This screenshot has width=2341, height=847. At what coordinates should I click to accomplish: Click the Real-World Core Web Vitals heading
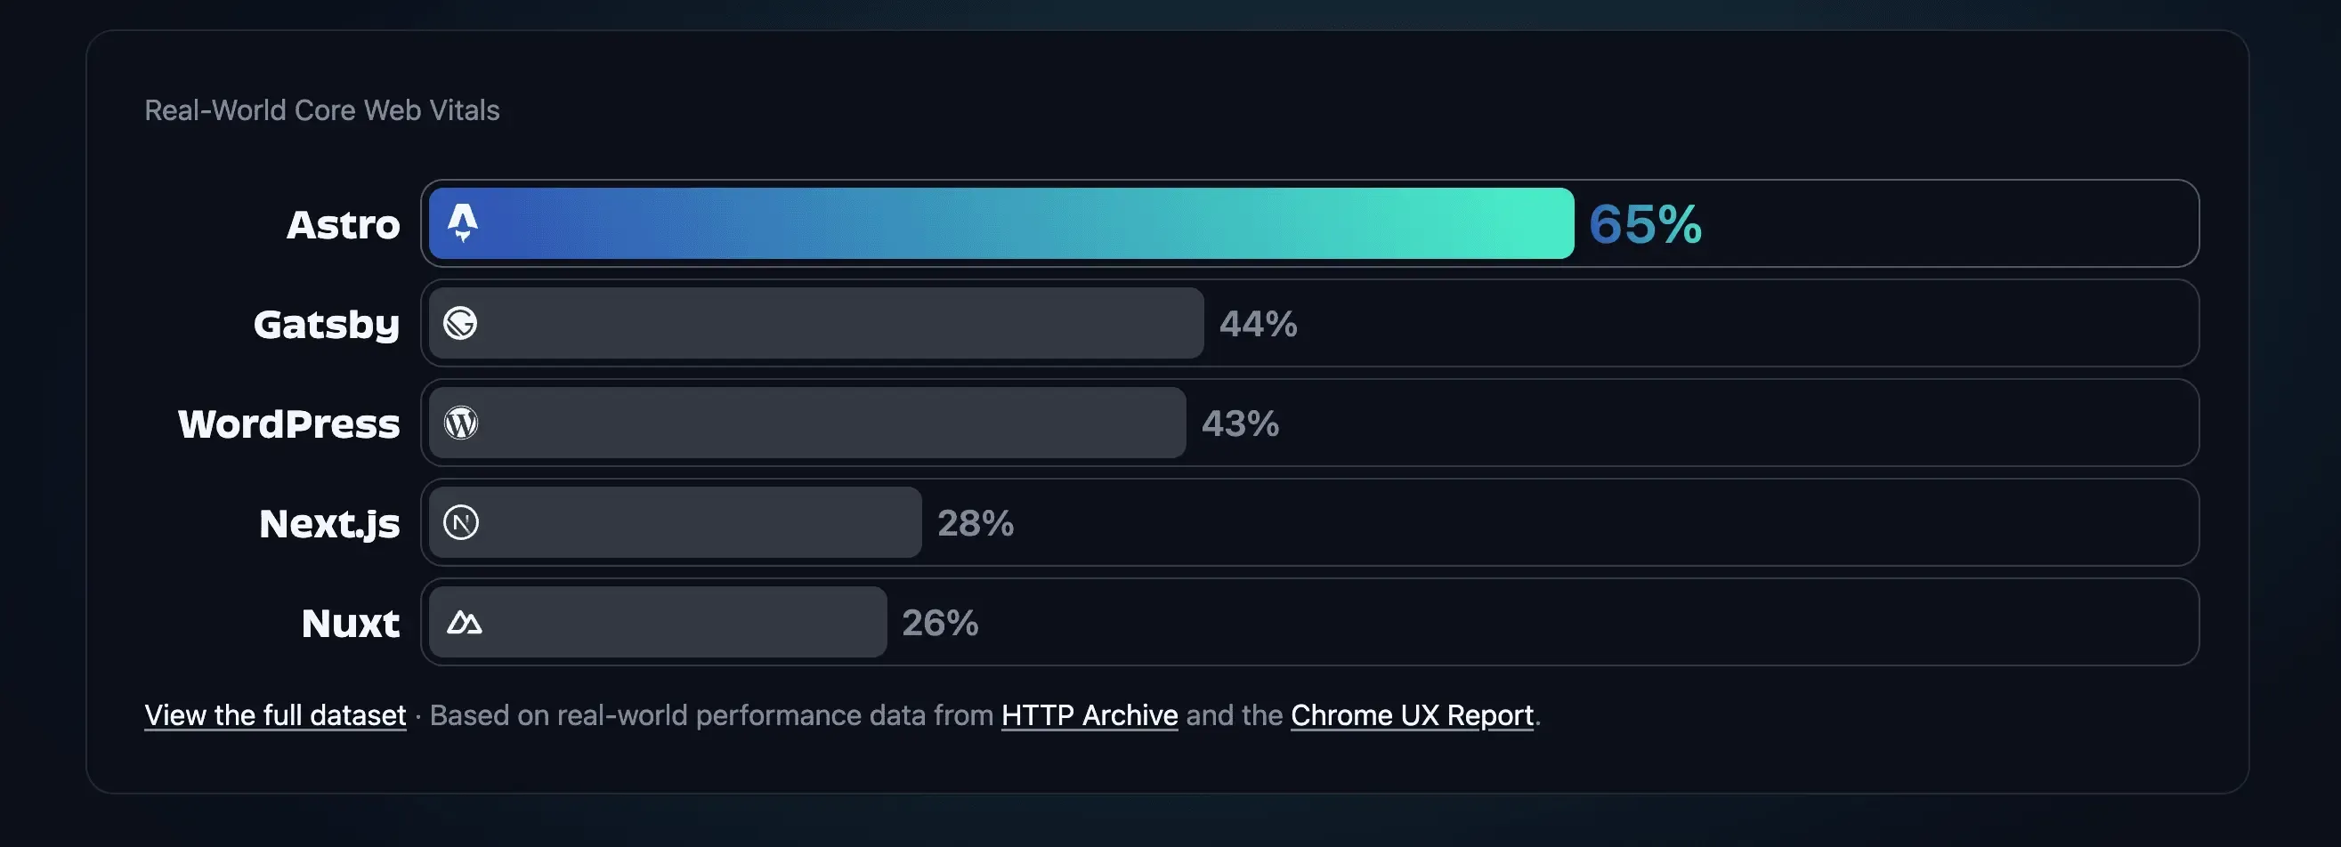(x=321, y=110)
